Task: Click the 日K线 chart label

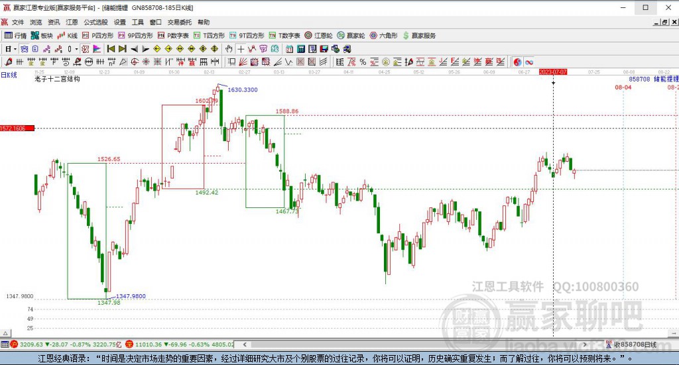Action: [9, 75]
